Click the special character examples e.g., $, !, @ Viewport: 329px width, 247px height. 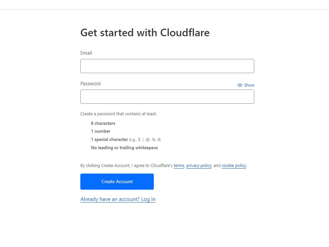[x=145, y=139]
